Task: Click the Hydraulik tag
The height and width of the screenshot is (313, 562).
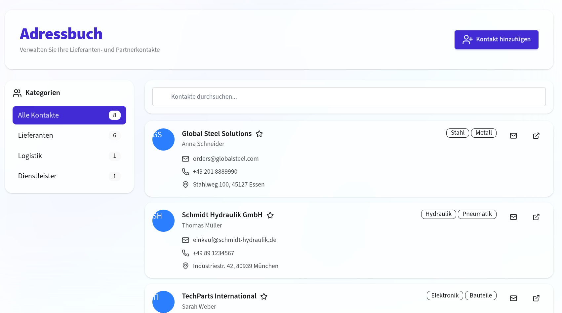Action: 438,214
